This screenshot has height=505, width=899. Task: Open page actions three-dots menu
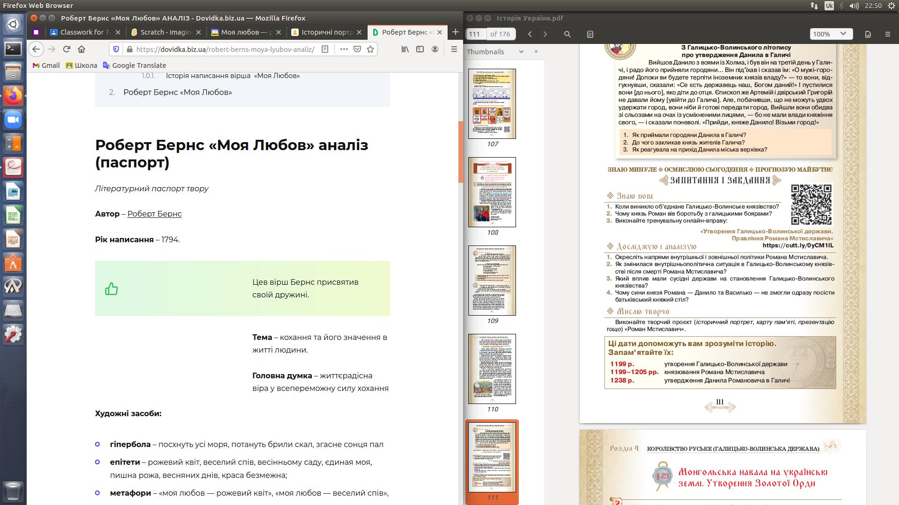(x=344, y=49)
